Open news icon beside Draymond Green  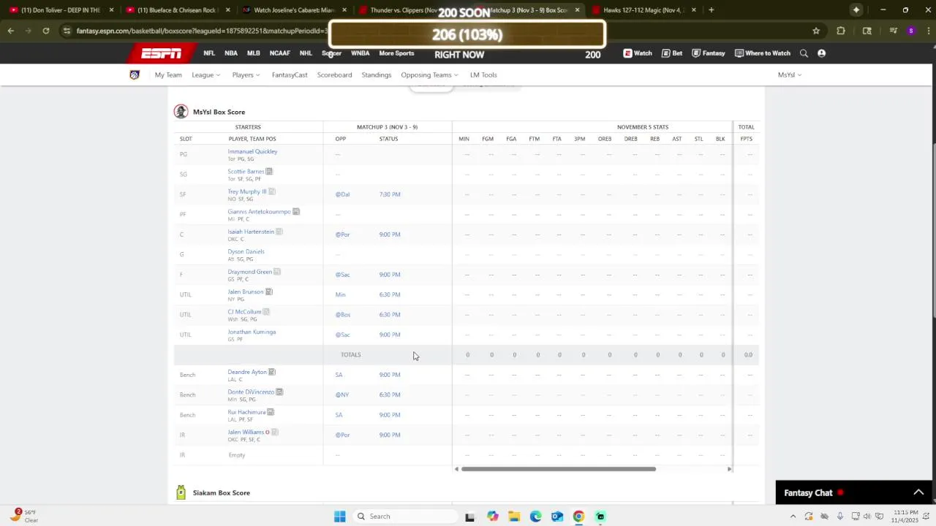point(277,272)
